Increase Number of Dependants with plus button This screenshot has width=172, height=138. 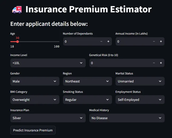click(x=108, y=41)
